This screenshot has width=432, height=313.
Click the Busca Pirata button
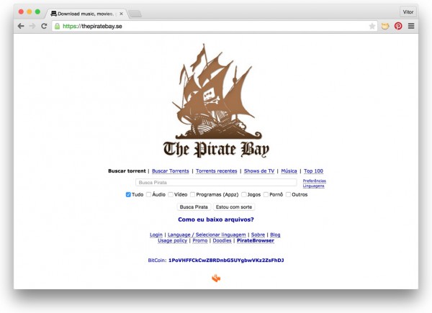coord(194,207)
